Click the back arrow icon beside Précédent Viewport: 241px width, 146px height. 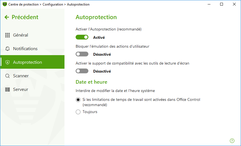click(x=7, y=17)
